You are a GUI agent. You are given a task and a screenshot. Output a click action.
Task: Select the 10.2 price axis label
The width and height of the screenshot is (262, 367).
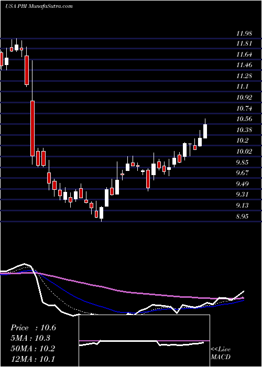coord(242,141)
